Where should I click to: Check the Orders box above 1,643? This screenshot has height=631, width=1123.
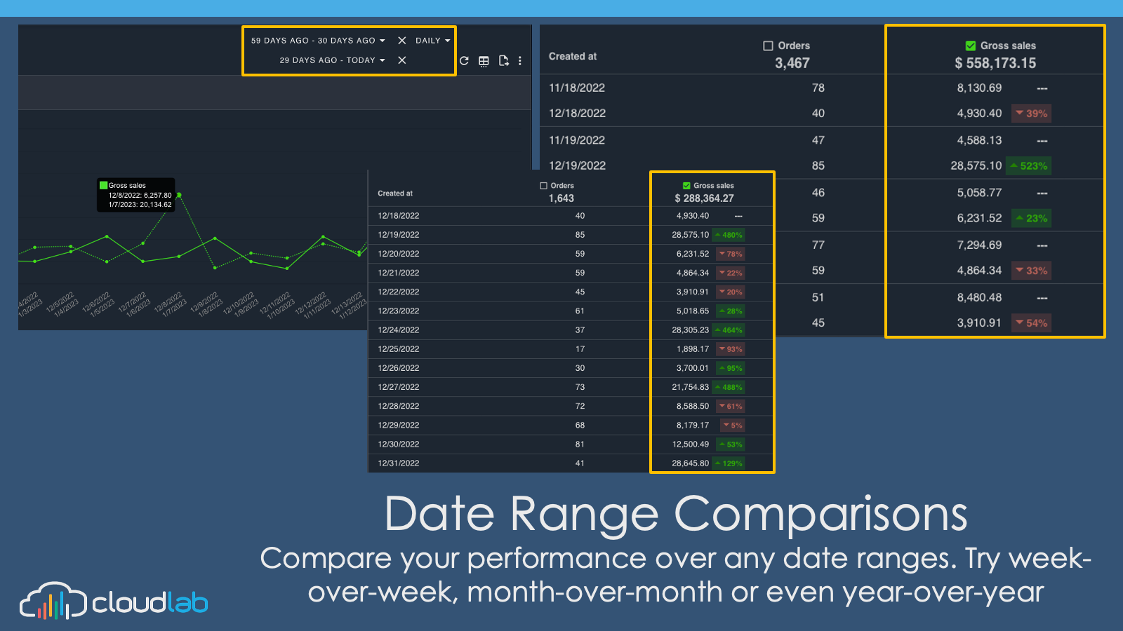(543, 186)
